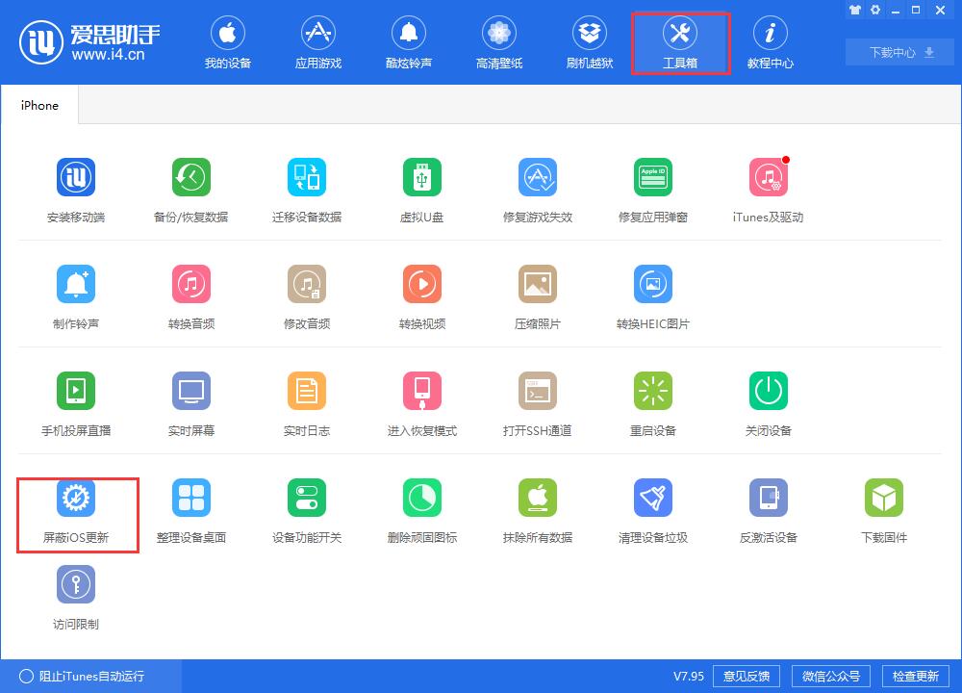Launch the 抹除所有数据 erase data tool
This screenshot has width=962, height=693.
pyautogui.click(x=538, y=507)
